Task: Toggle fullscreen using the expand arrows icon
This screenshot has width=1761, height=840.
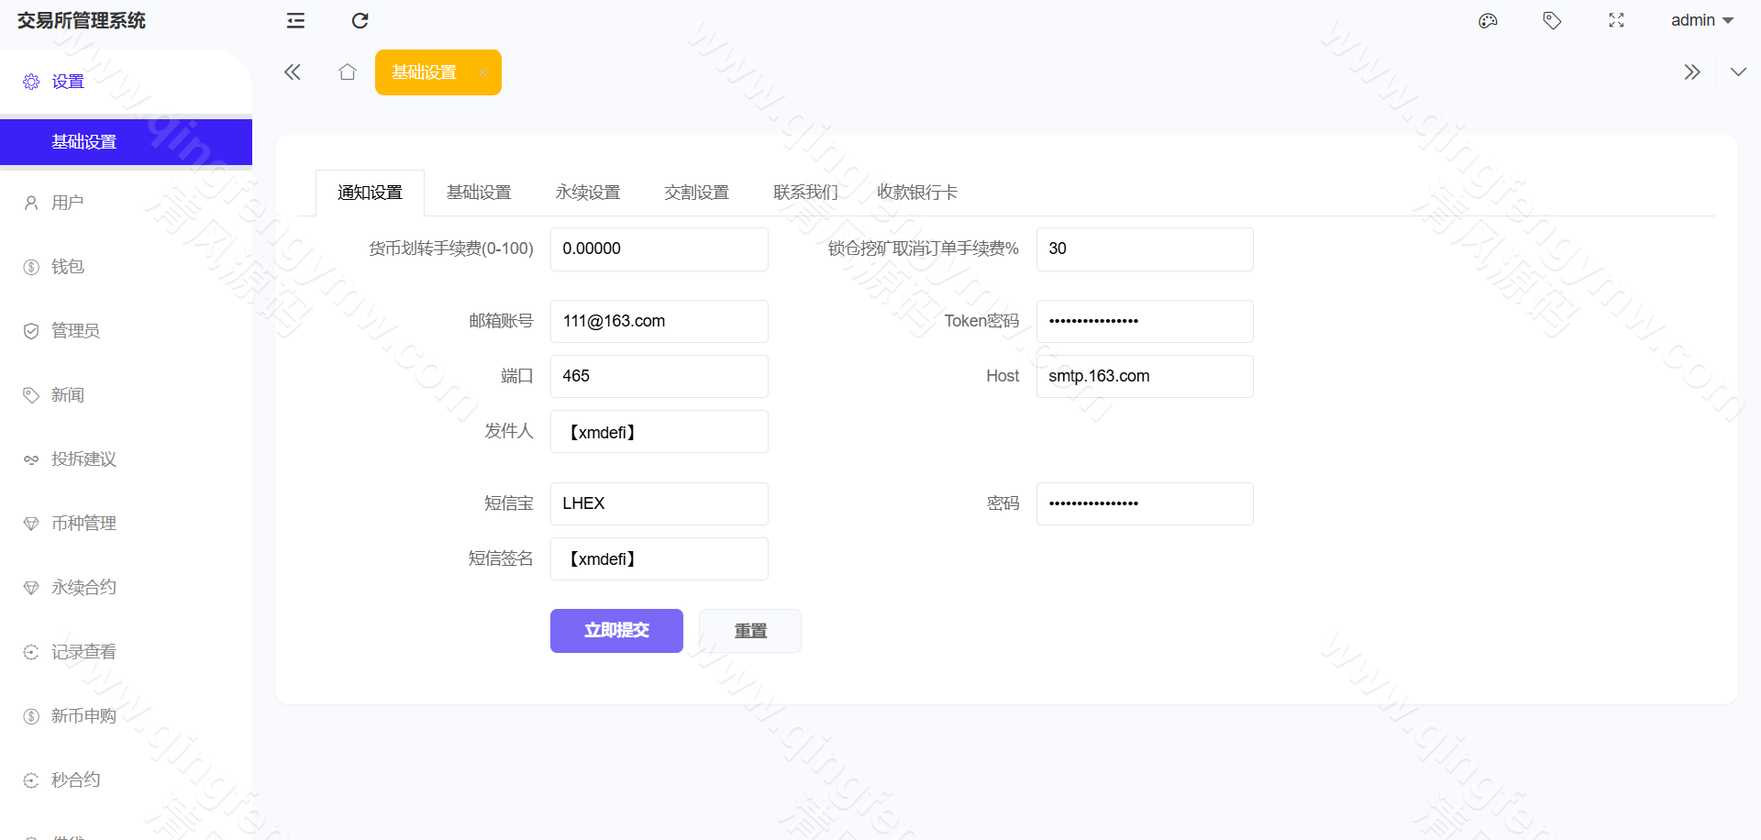Action: [1616, 20]
